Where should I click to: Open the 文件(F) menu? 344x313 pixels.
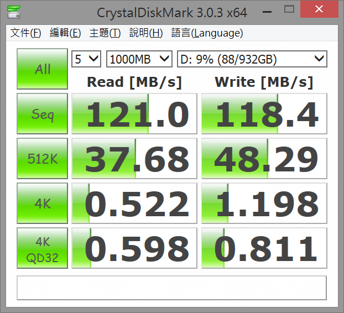pos(25,33)
